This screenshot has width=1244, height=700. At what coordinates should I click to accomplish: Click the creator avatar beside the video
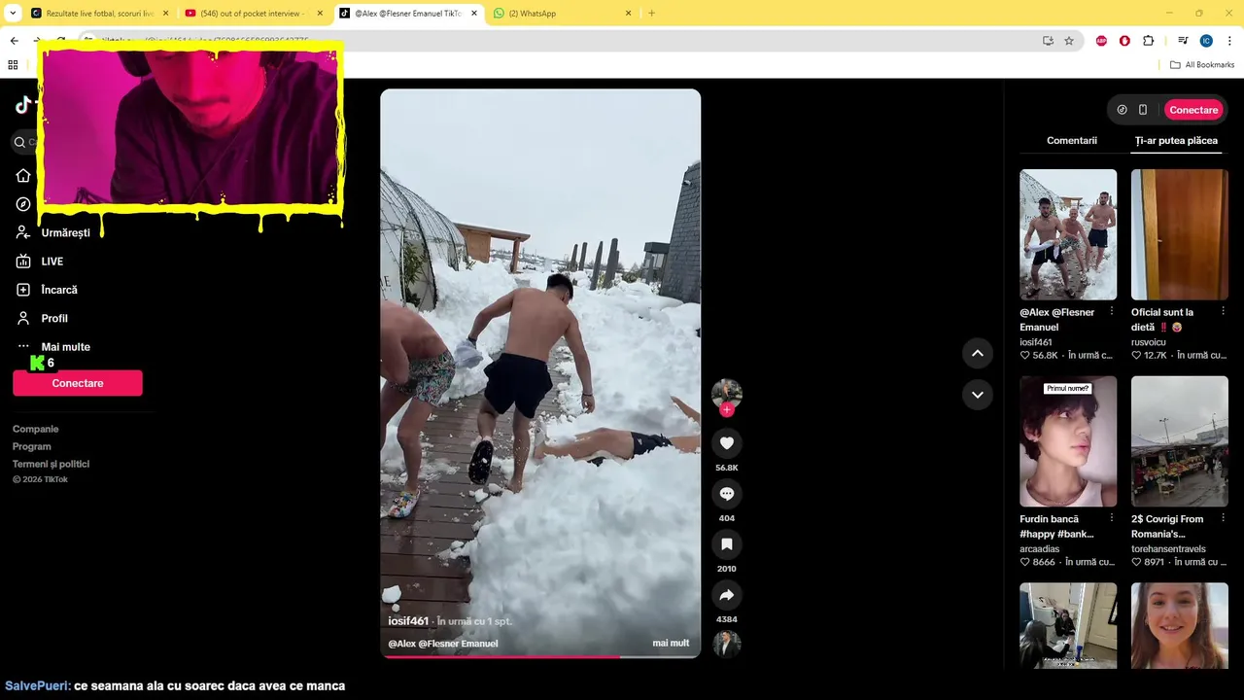pos(726,392)
